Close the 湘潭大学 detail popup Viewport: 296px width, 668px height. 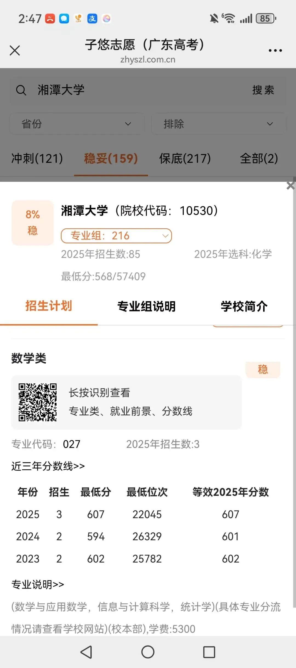291,186
